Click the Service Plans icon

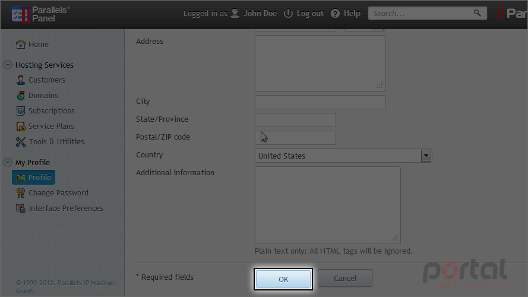tap(21, 127)
